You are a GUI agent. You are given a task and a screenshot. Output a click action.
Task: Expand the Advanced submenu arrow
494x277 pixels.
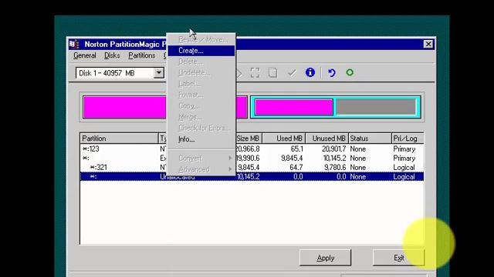[230, 169]
